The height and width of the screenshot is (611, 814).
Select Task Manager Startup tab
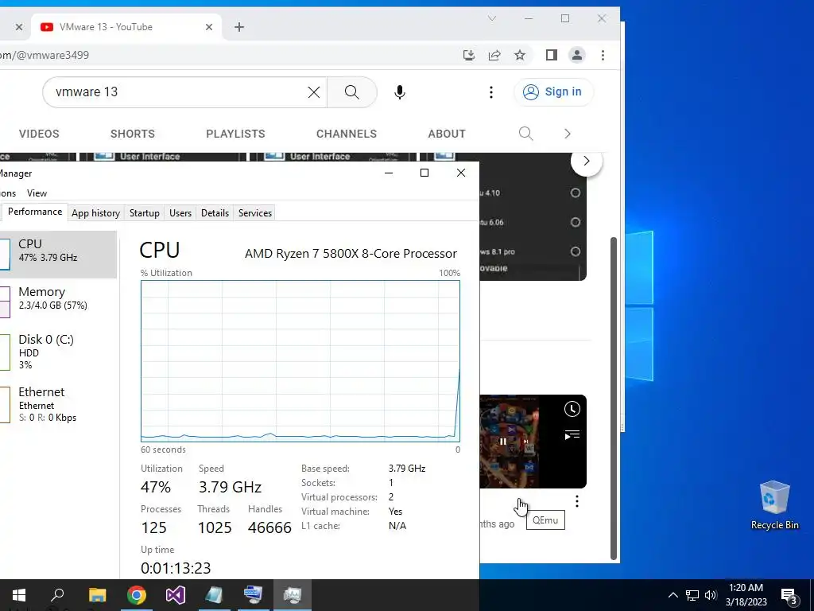145,213
